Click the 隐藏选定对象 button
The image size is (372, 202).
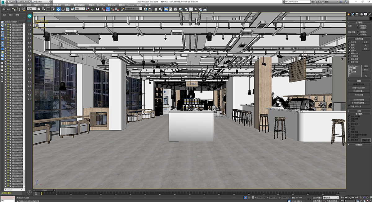point(359,84)
